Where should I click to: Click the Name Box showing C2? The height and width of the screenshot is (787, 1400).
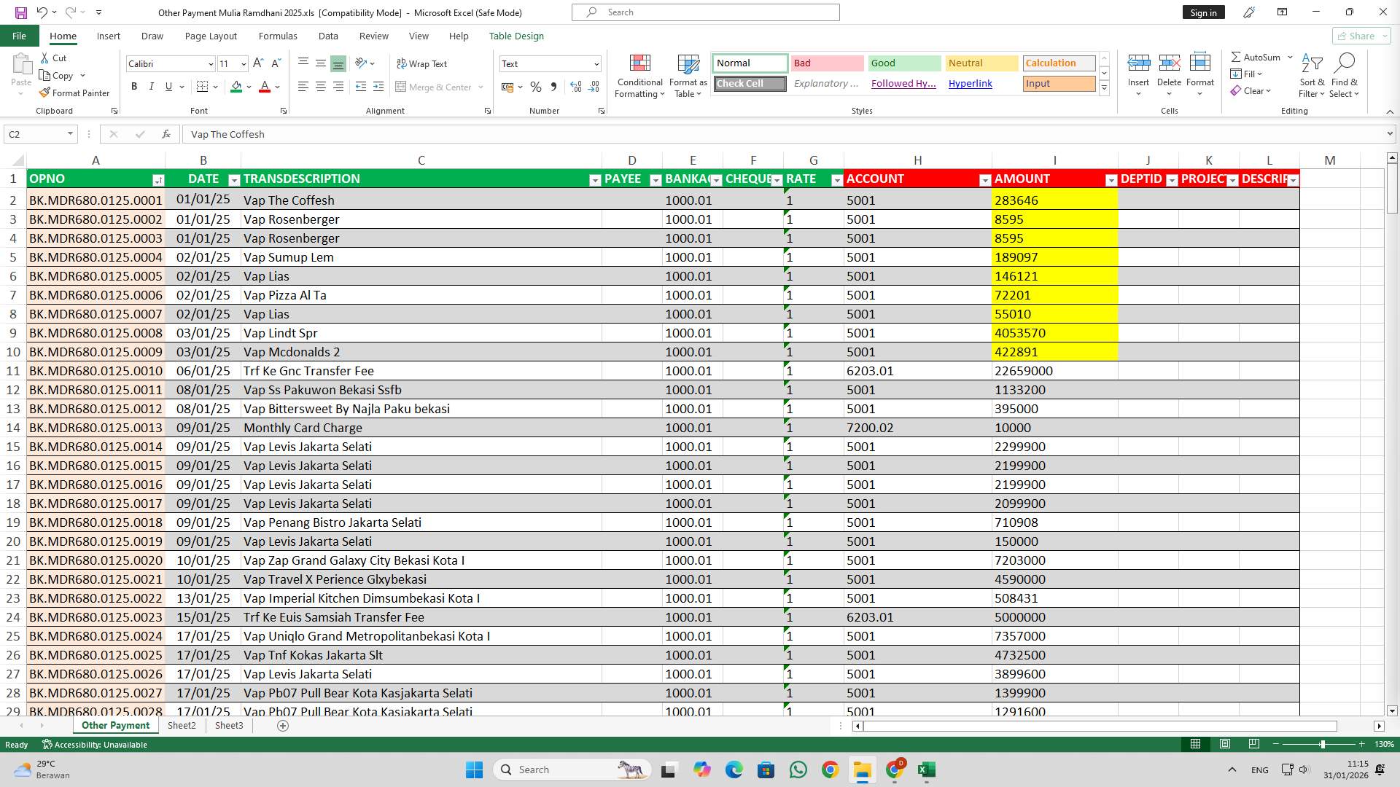[35, 134]
